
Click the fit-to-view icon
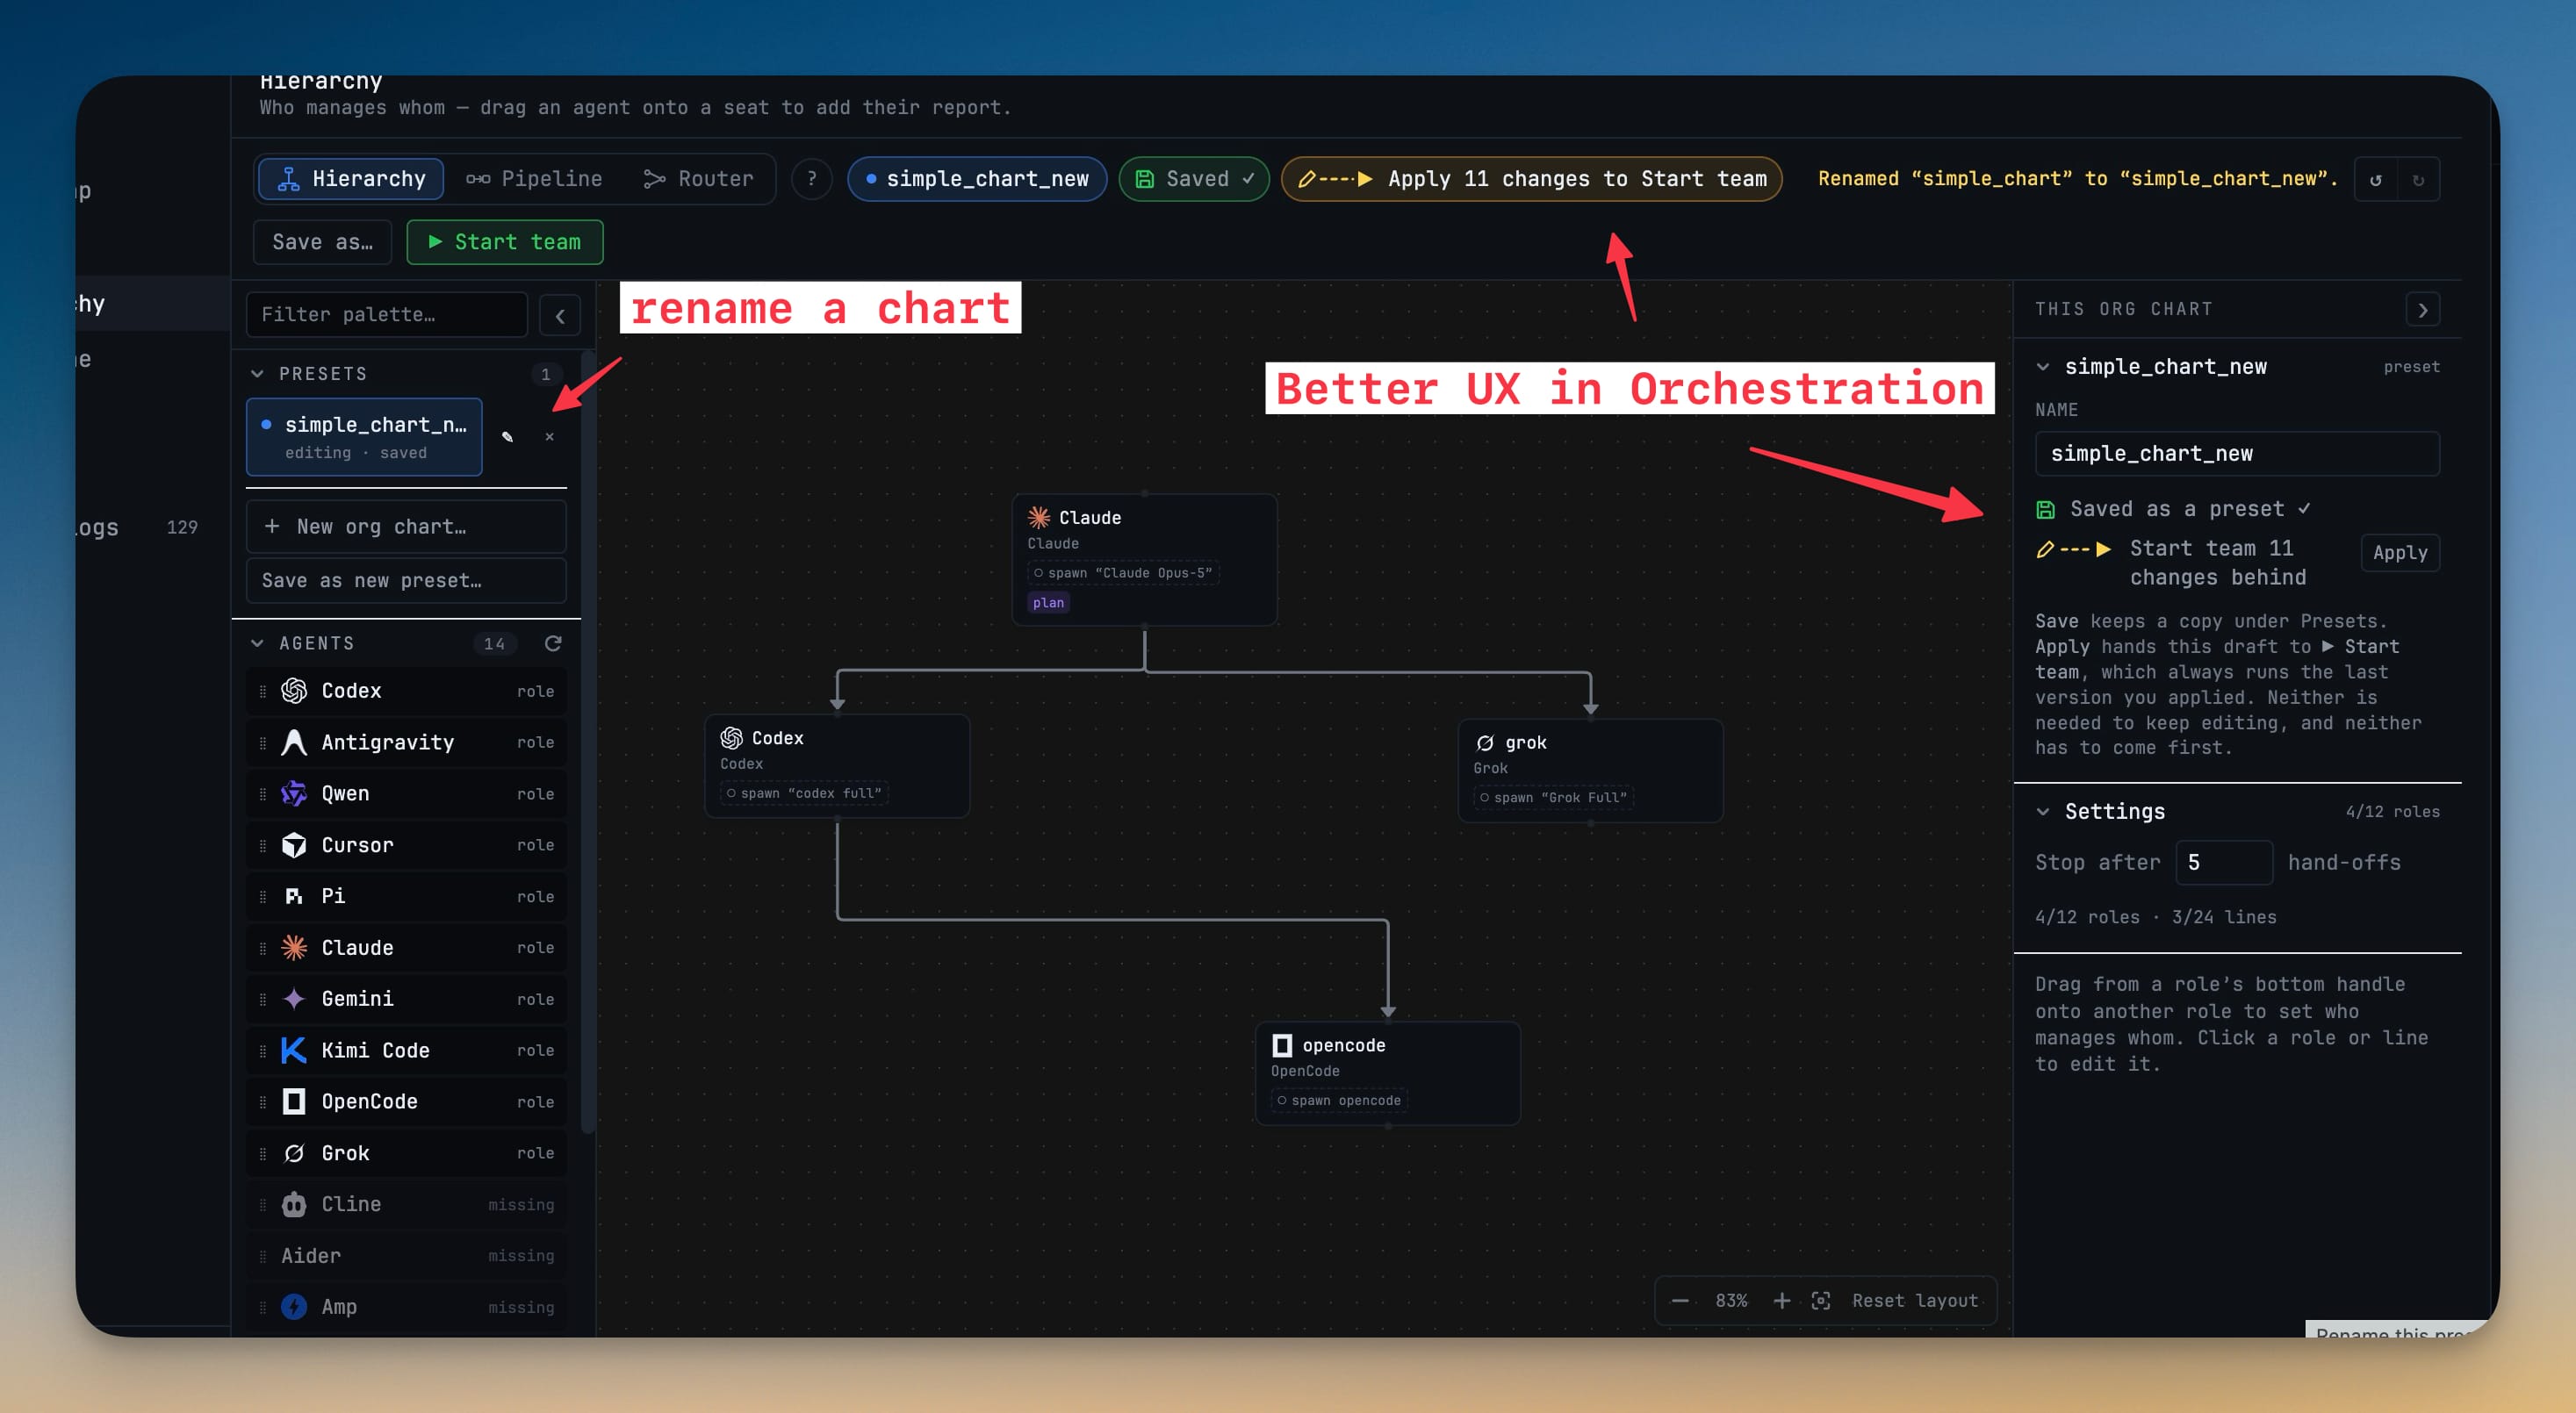pyautogui.click(x=1821, y=1300)
